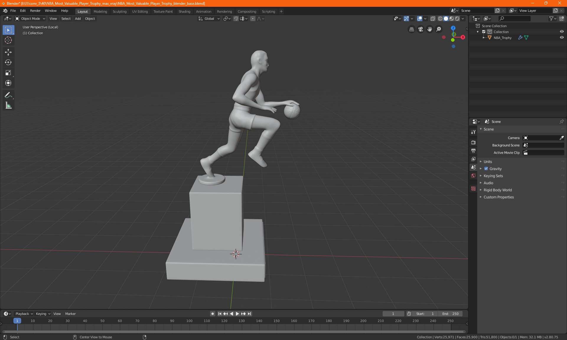Expand the NBA_Trophy tree item
The height and width of the screenshot is (340, 567).
(x=484, y=37)
